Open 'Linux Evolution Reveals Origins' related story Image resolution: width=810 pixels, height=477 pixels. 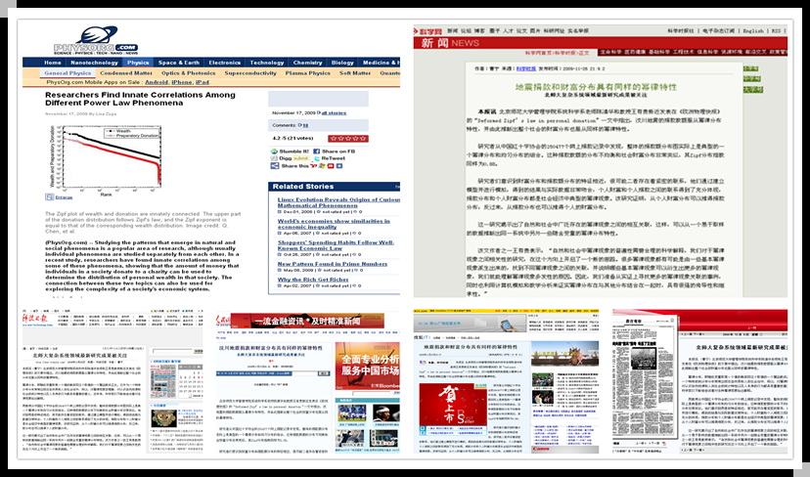click(338, 202)
